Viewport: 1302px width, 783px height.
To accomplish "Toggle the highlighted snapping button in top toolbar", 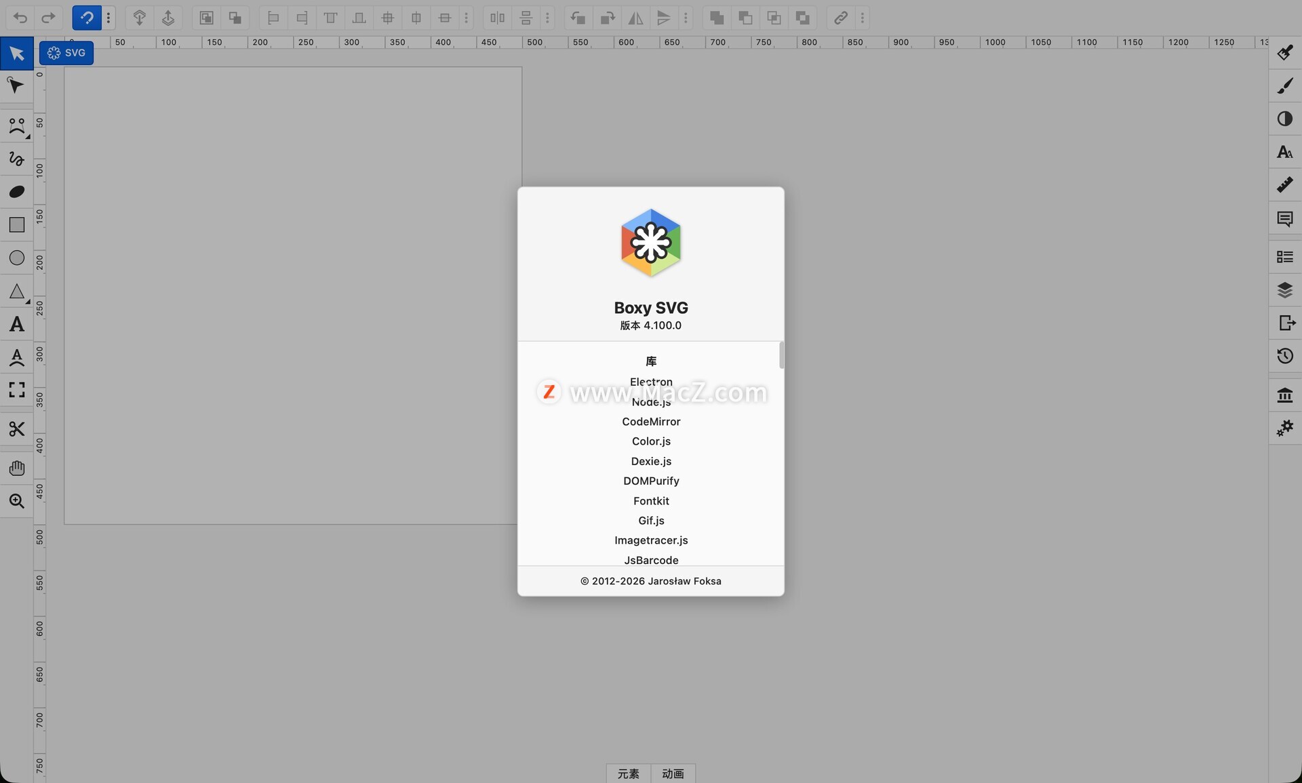I will click(x=86, y=18).
